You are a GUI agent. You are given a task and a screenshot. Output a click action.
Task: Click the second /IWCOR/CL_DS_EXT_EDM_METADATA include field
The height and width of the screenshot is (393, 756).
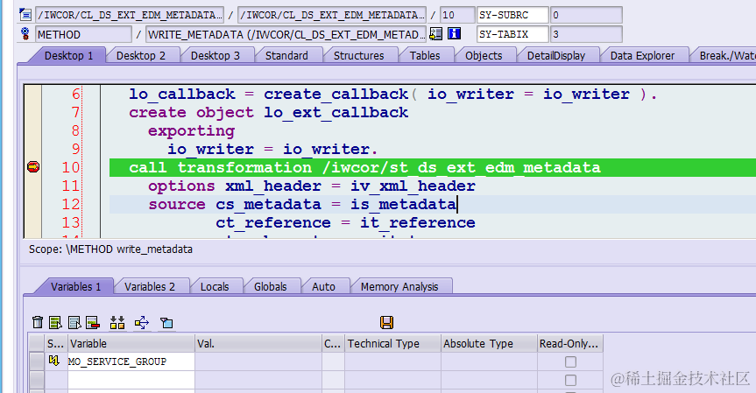[332, 15]
